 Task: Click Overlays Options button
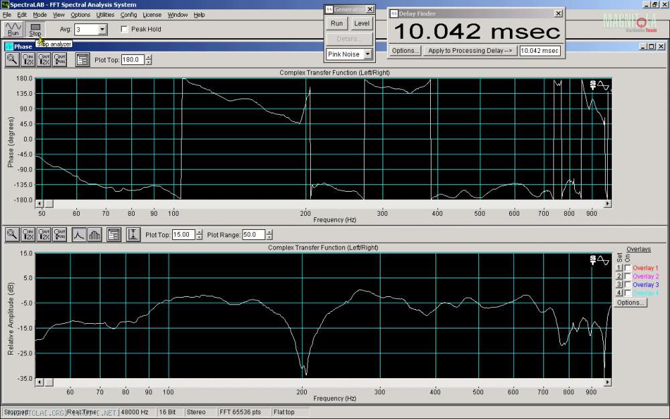point(630,302)
